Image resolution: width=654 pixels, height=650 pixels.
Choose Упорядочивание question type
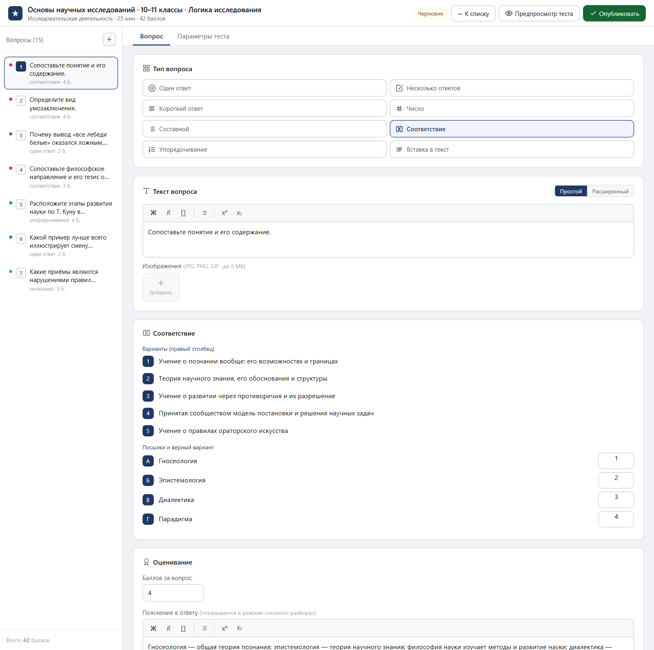pos(264,150)
